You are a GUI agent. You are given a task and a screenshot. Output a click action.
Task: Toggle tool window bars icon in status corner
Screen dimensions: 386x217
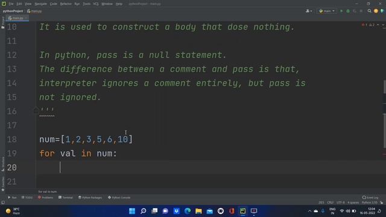[x=3, y=203]
